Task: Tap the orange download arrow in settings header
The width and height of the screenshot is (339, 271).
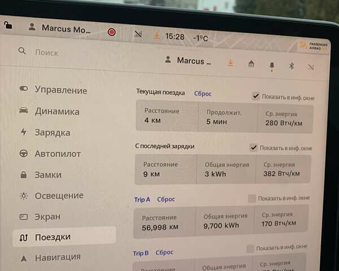Action: [230, 63]
